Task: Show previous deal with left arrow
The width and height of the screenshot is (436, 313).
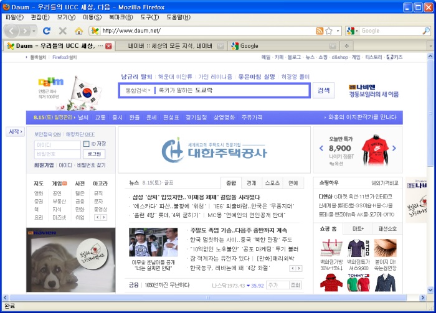Action: click(321, 148)
